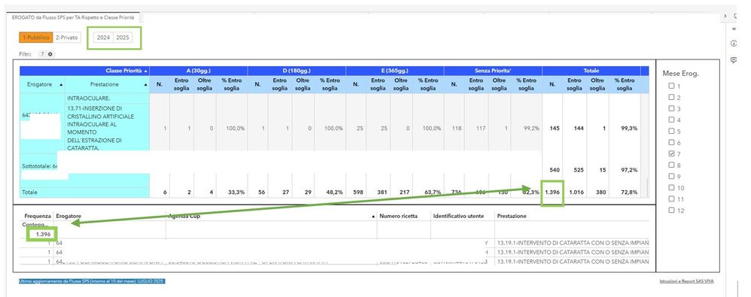Sort by Agenda Cup column arrow
751x297 pixels.
(373, 217)
